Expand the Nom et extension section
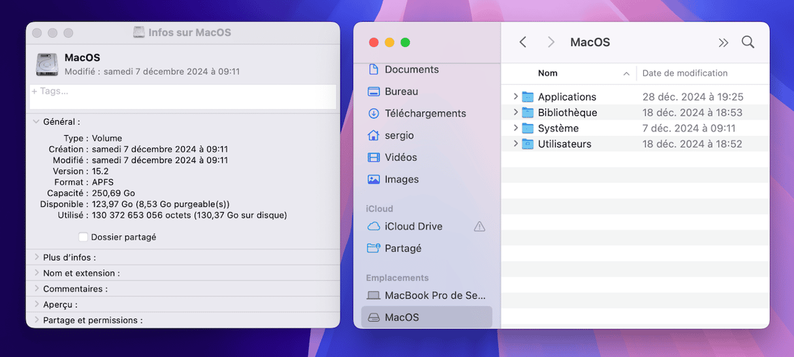The height and width of the screenshot is (357, 794). click(x=37, y=273)
